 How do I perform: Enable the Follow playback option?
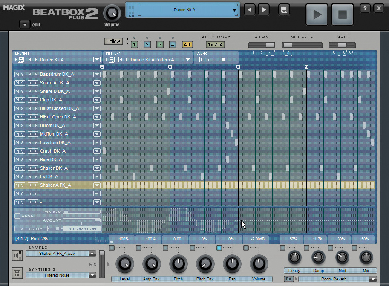point(113,41)
